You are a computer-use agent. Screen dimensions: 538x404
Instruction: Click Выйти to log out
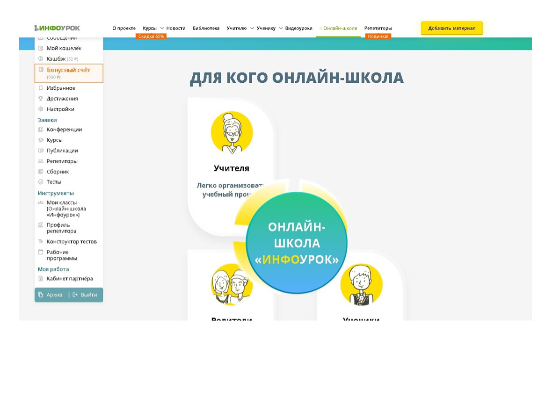click(x=85, y=295)
